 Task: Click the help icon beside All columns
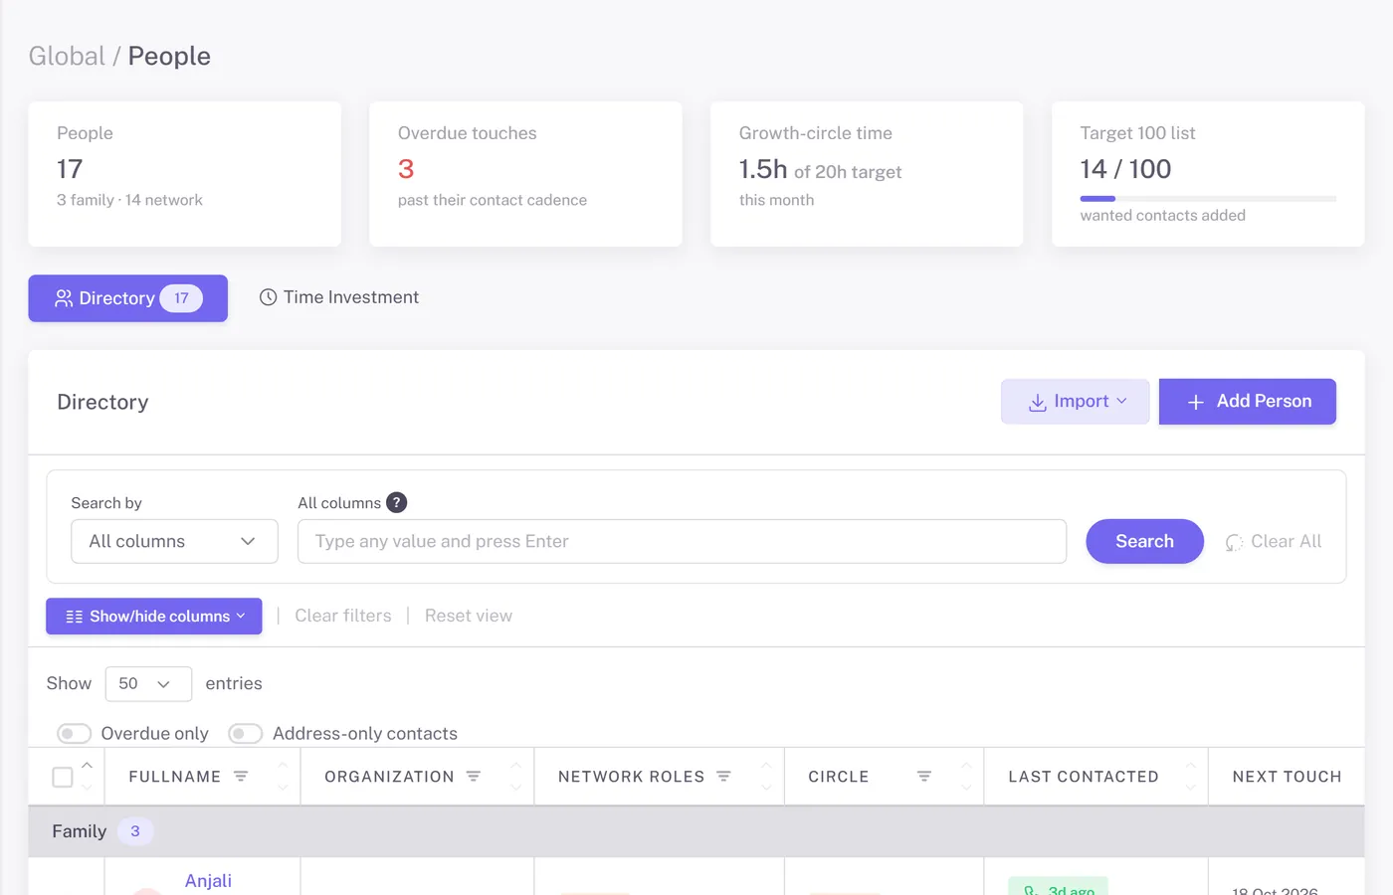pos(396,502)
